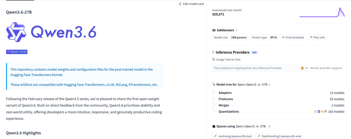
Task: Open Files info link
Action: coord(317,37)
